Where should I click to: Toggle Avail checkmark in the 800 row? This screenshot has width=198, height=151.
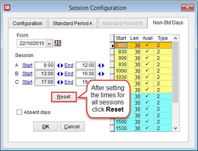(147, 45)
